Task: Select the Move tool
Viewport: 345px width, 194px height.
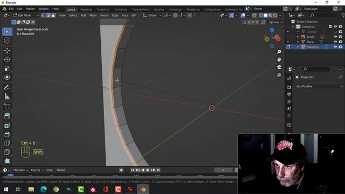Action: tap(7, 51)
